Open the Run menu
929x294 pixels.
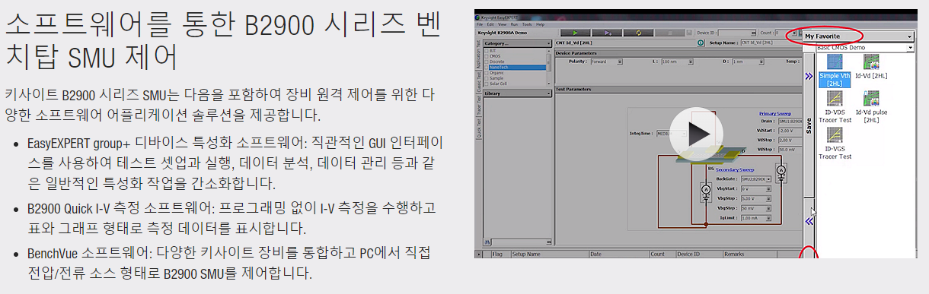tap(514, 24)
